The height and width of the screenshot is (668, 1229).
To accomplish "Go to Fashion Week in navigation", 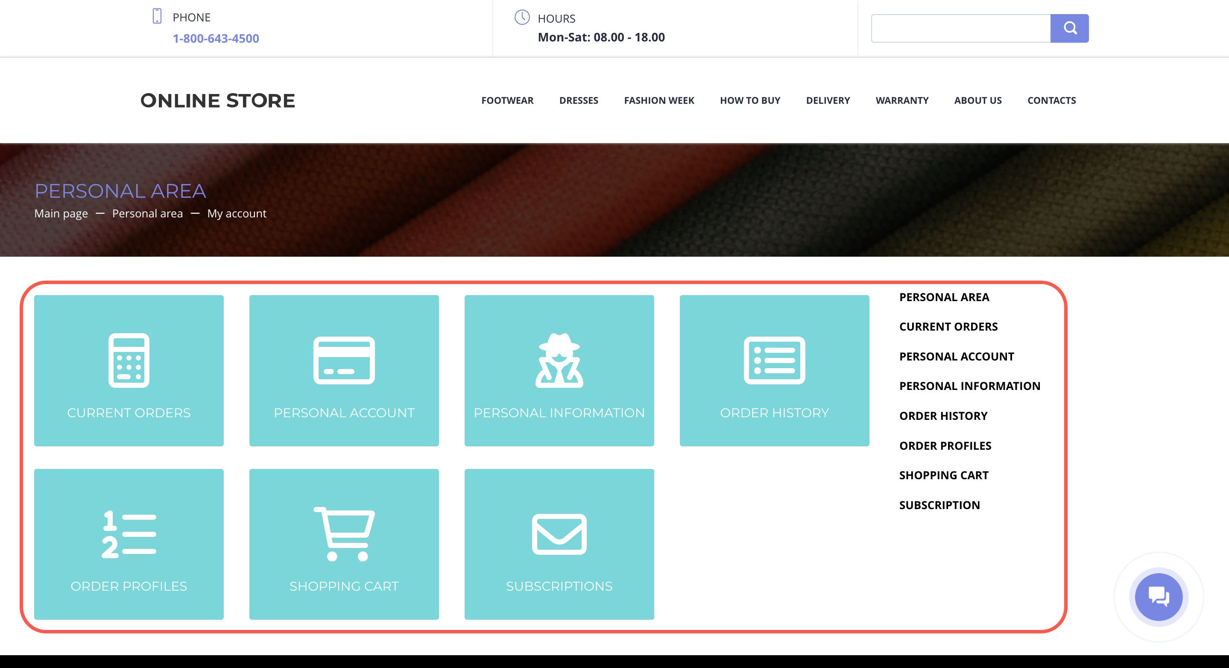I will [659, 101].
